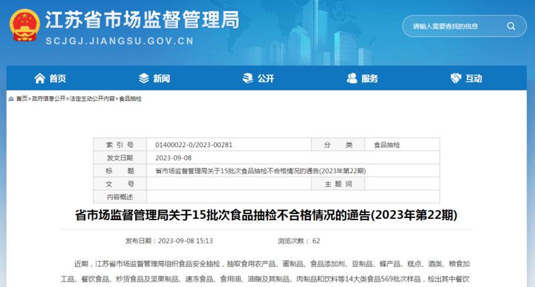Click the 主题词 label cell

[x=338, y=184]
